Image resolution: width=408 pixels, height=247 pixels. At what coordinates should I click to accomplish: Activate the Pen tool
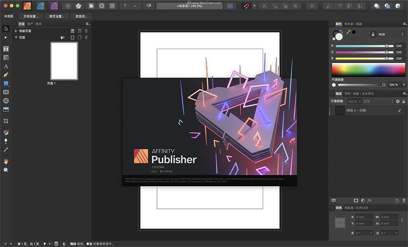[x=6, y=75]
